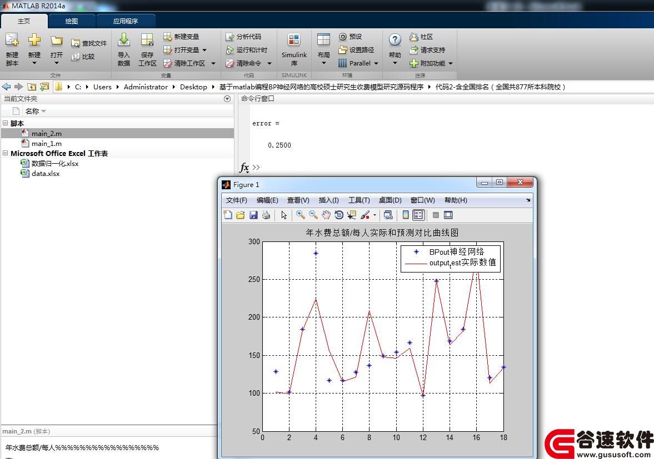Switch to 应用程序 tab
The height and width of the screenshot is (459, 654).
126,21
